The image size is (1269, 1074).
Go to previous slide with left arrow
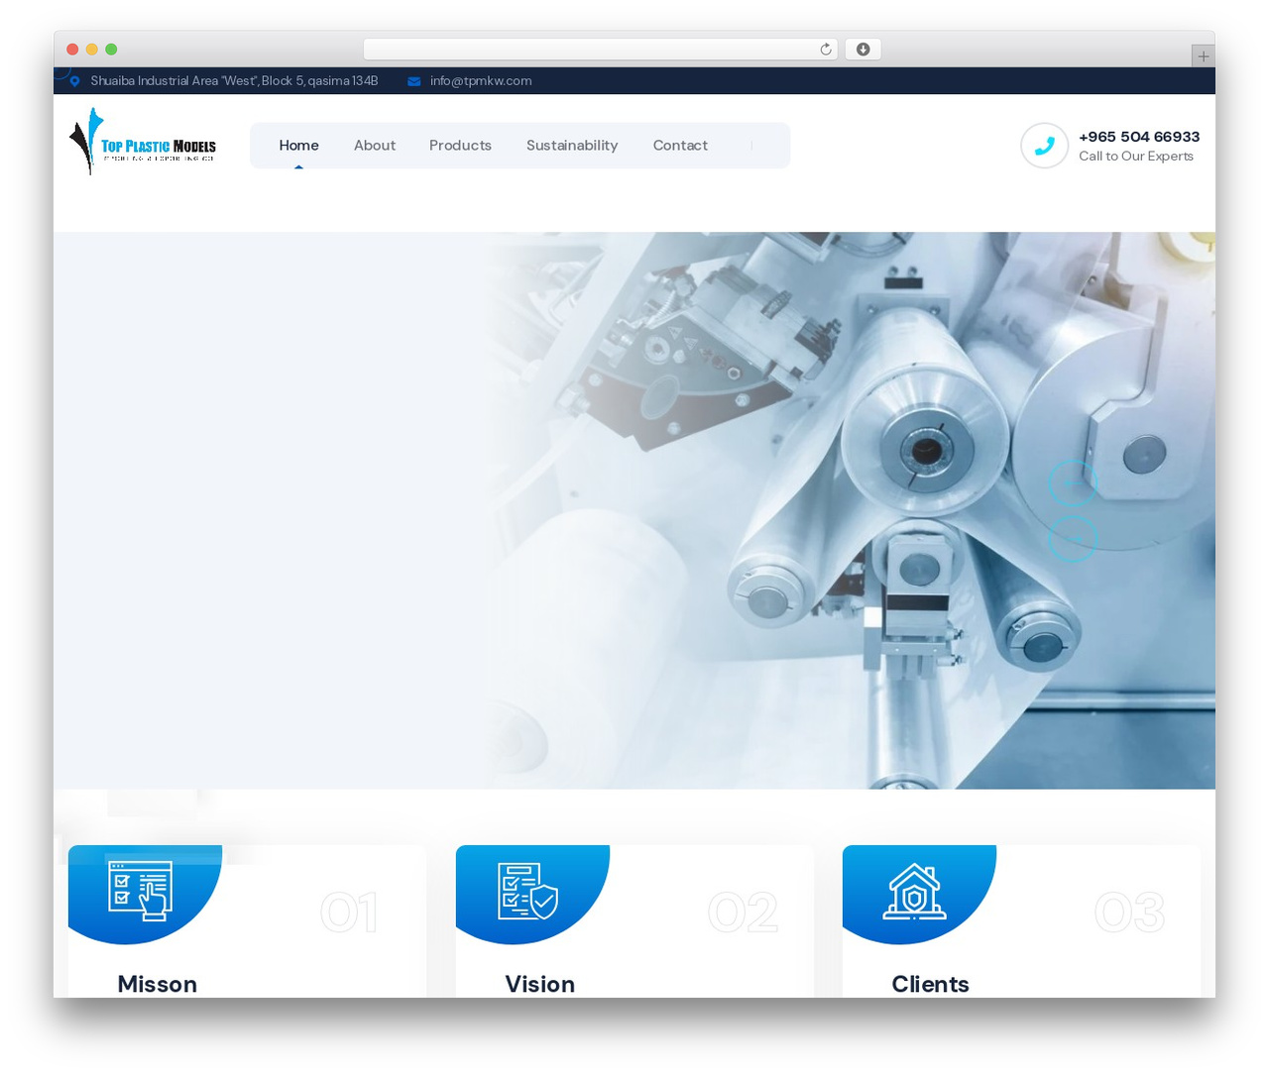coord(1073,483)
